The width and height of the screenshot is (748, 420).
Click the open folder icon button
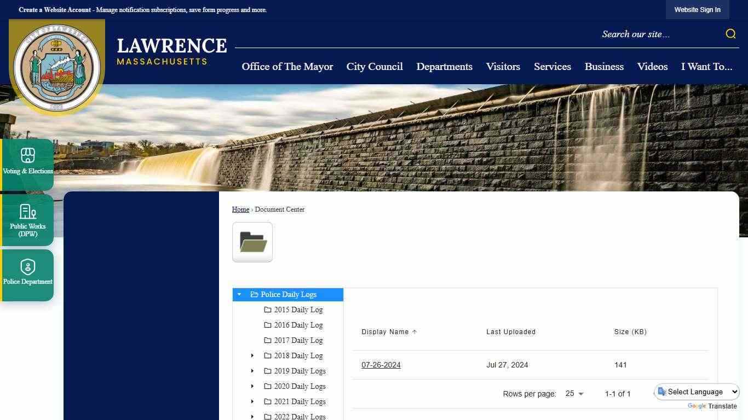click(x=252, y=242)
